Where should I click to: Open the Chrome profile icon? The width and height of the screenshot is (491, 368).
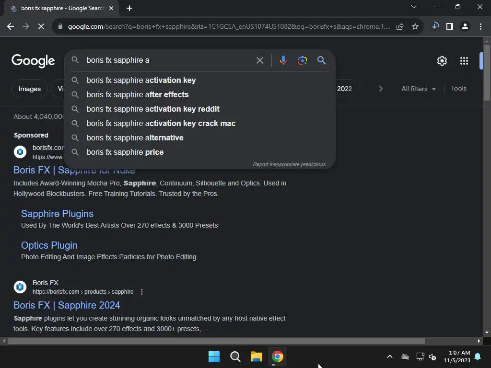[465, 27]
